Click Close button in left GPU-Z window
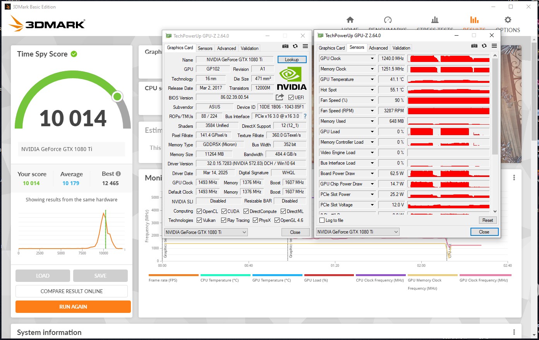Screen dimensions: 539x340 pos(295,232)
